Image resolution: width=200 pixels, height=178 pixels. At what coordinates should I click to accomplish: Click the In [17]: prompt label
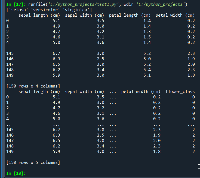click(16, 4)
